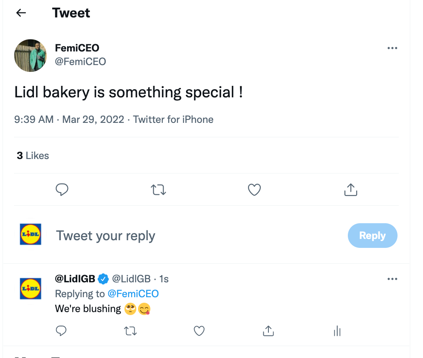Retweet FemiCEO's Lidl bakery tweet

158,190
